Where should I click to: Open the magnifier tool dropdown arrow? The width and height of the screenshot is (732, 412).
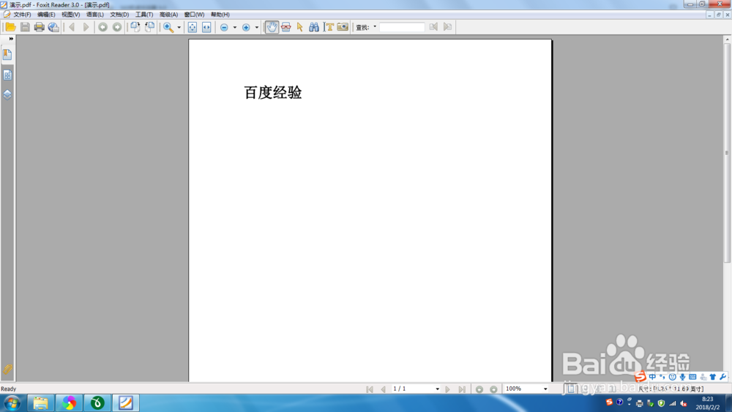179,27
